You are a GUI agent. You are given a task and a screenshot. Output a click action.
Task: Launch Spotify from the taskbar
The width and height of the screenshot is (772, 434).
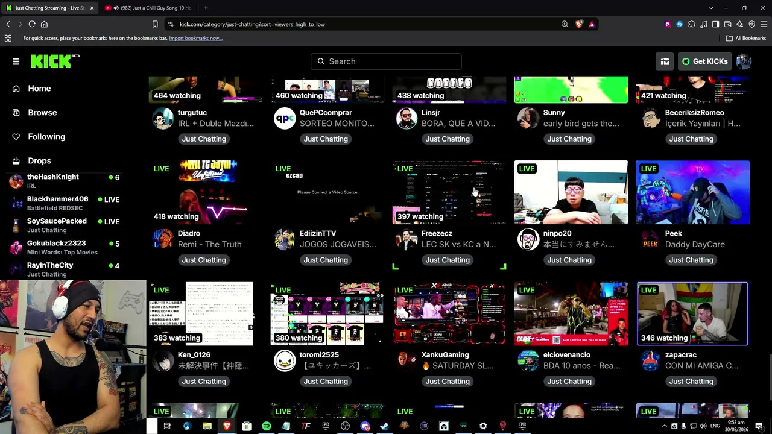266,426
